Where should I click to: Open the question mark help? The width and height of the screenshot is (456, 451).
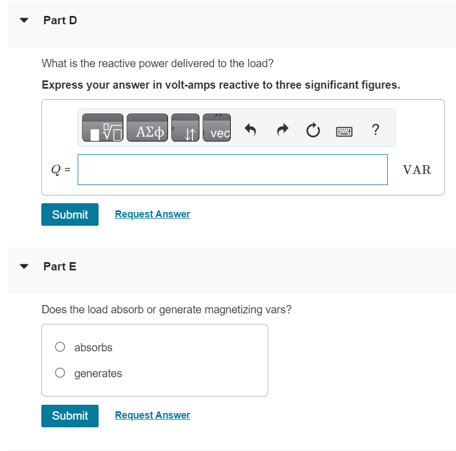click(375, 130)
